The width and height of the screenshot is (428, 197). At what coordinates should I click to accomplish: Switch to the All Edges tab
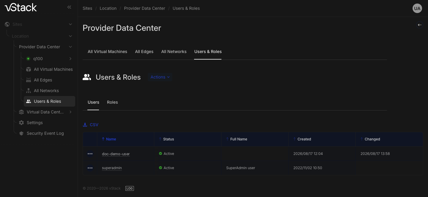pyautogui.click(x=144, y=52)
